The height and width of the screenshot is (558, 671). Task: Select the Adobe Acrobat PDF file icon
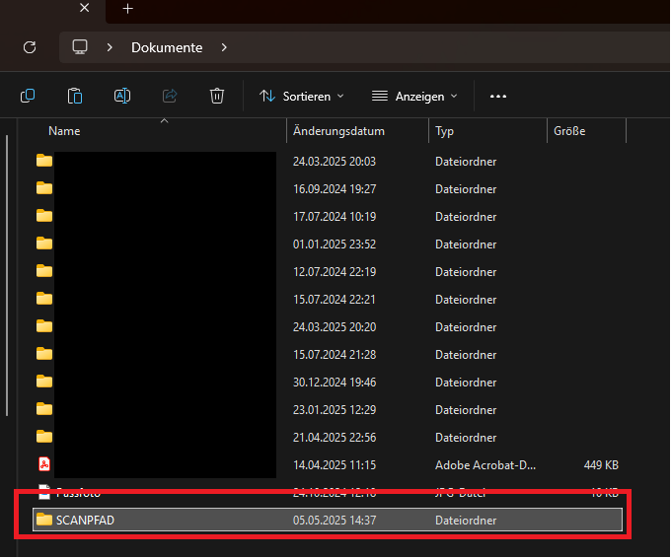44,464
